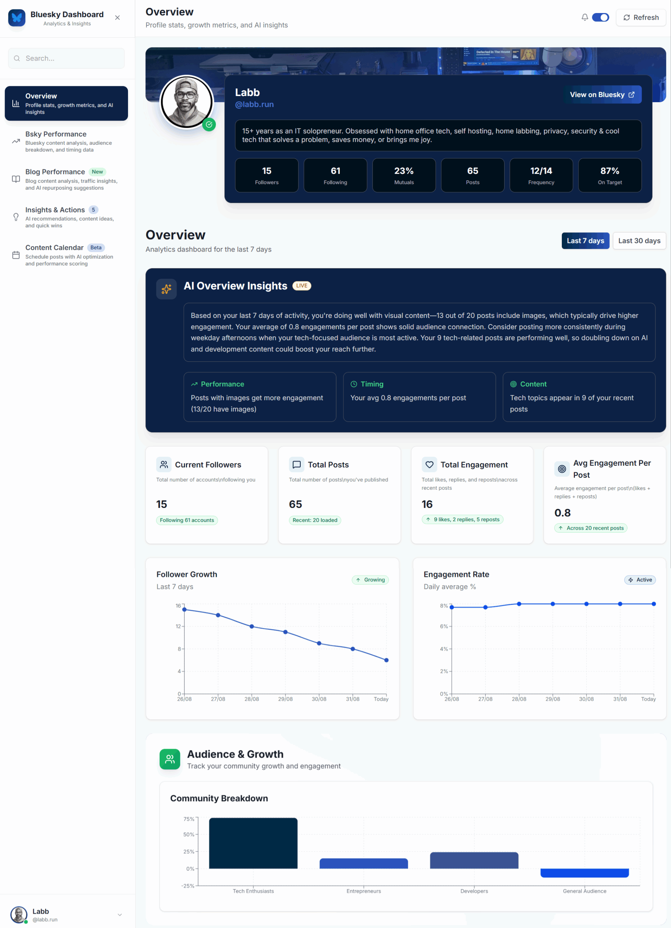
Task: Click the Current Followers people icon
Action: [164, 464]
